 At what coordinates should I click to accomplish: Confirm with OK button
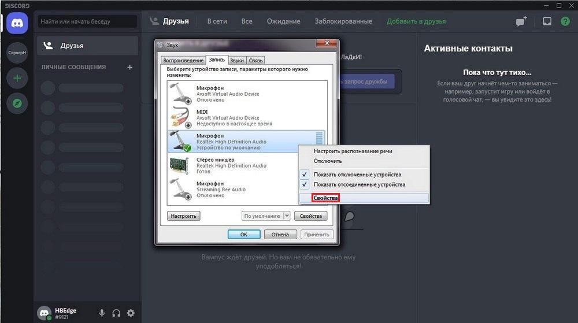tap(244, 235)
